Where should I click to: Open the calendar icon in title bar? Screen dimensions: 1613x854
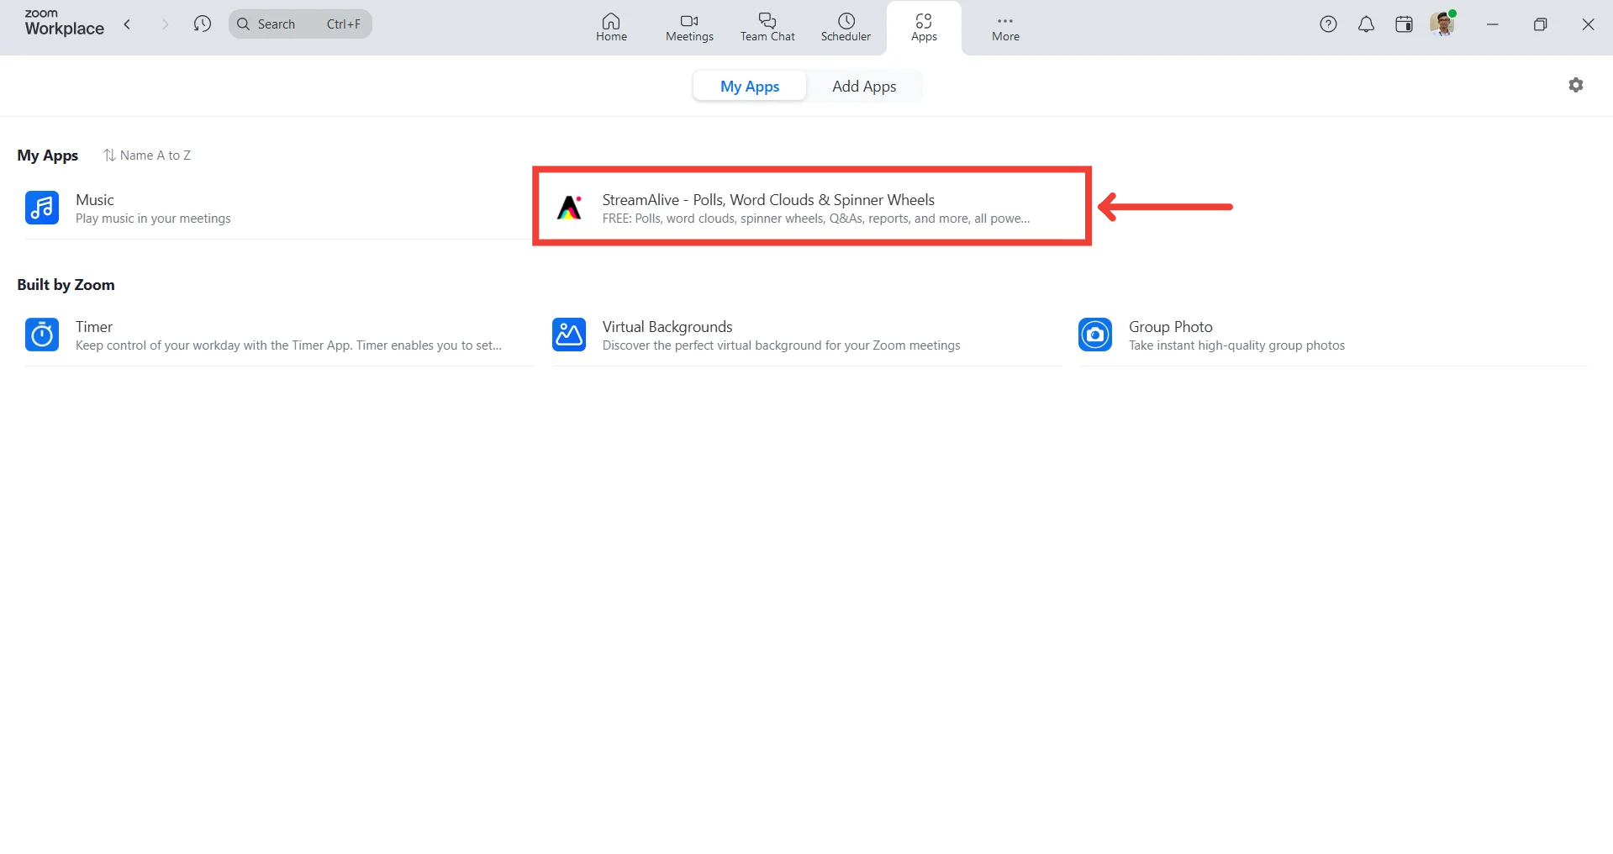(1404, 24)
